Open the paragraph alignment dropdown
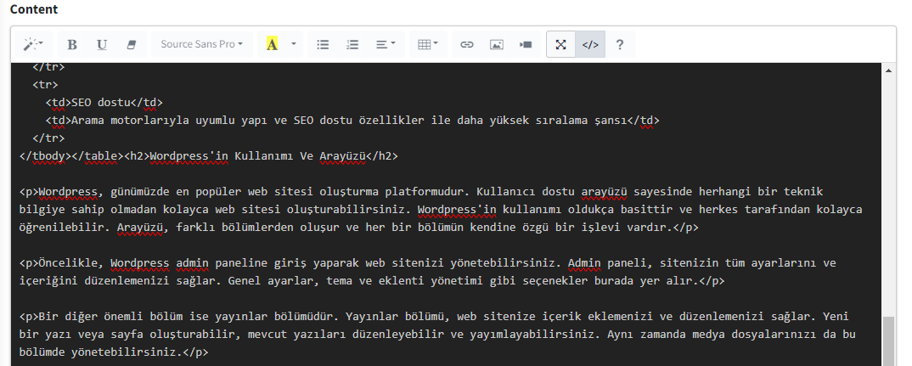This screenshot has width=912, height=366. click(385, 44)
